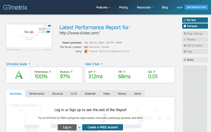
Task: Click help icon next to CLS
Action: 154,72
